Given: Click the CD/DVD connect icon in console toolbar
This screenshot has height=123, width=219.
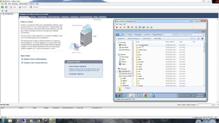Looking at the screenshot, I should coord(147,27).
